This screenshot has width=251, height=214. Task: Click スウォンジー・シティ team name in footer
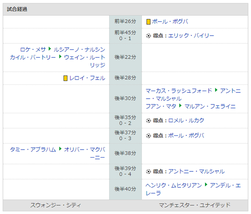[56, 205]
